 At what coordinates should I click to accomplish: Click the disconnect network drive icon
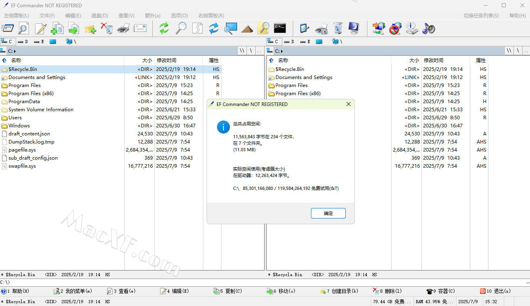click(395, 28)
